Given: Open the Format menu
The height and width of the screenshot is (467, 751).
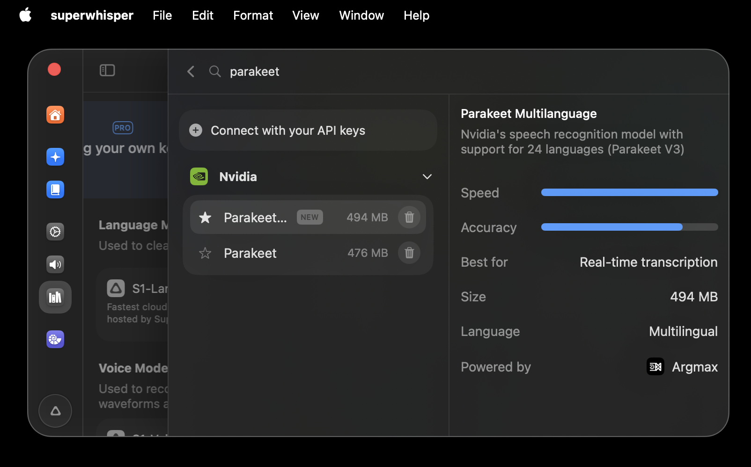Looking at the screenshot, I should (253, 15).
